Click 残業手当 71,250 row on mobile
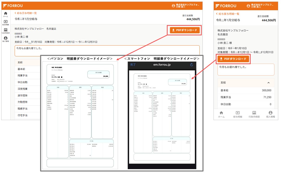The image size is (281, 173). point(246,97)
